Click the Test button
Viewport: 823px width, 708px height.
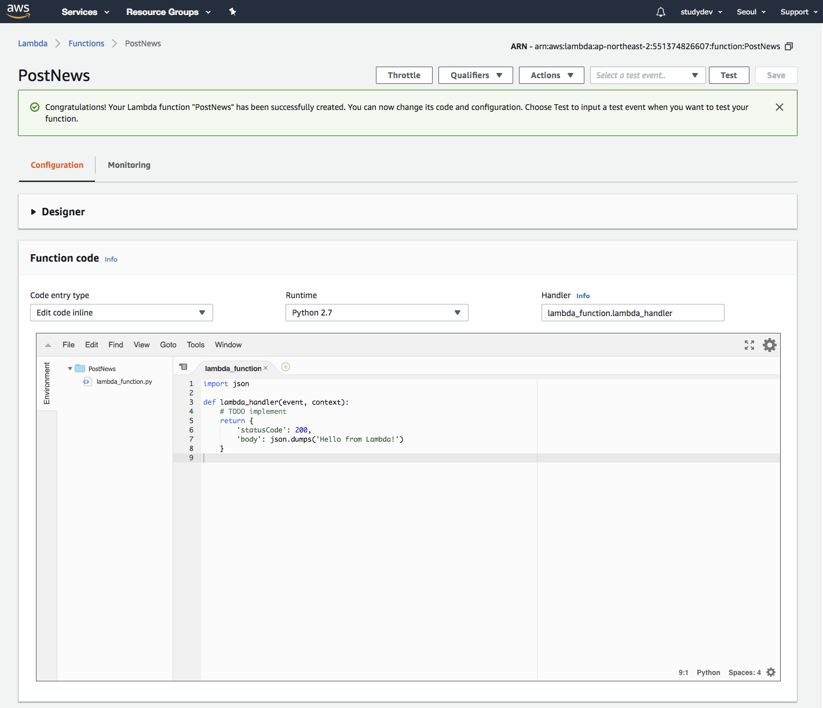pos(729,75)
